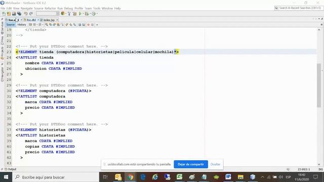Click the Find Selection magnifier icon in editor toolbar
Screen dimensions: 324x182
tap(47, 25)
